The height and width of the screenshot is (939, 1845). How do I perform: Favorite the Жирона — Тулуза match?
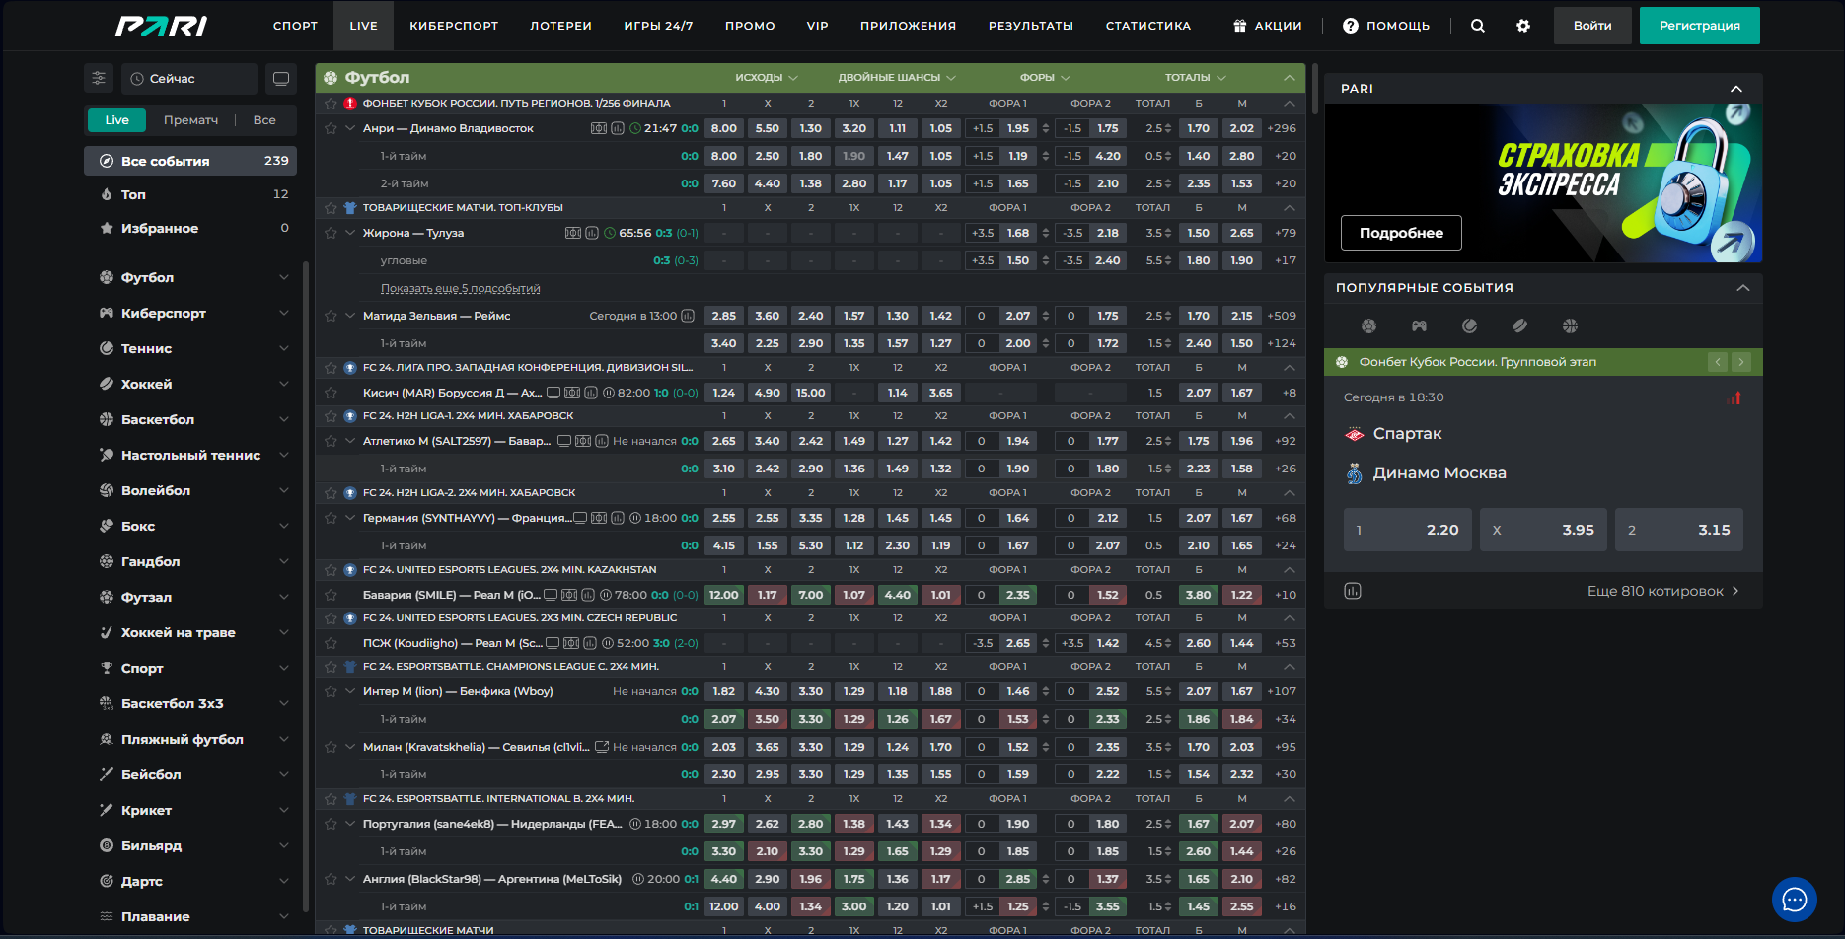pos(331,233)
